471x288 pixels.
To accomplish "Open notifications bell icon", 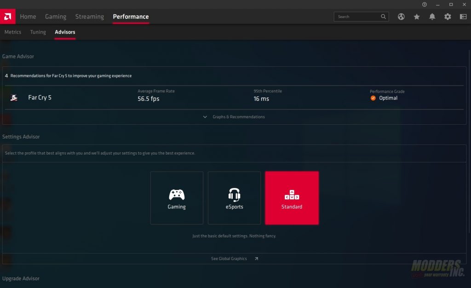I will tap(432, 17).
